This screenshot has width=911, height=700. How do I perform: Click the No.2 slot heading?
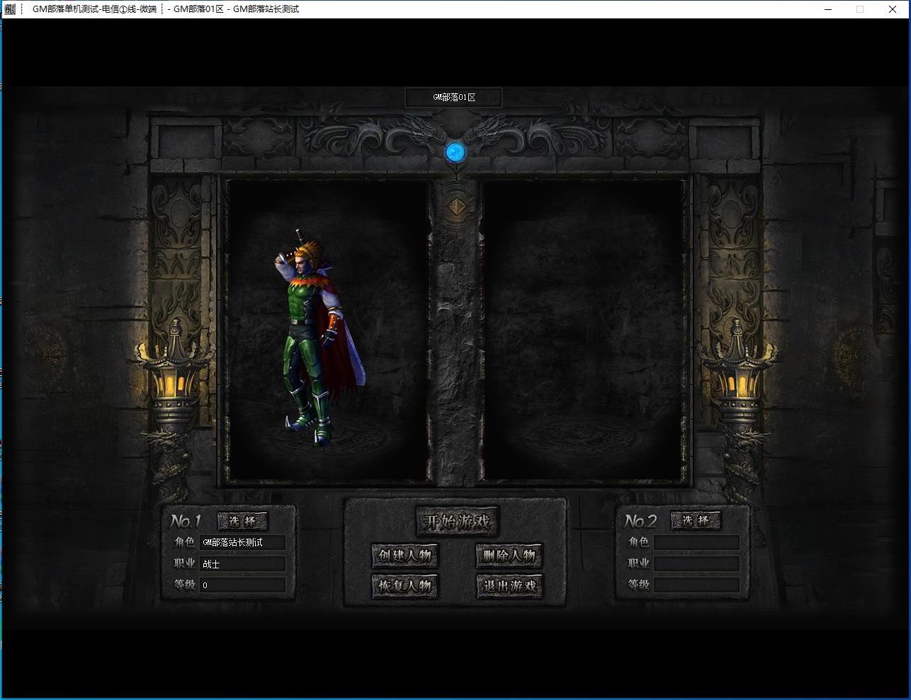tap(640, 522)
